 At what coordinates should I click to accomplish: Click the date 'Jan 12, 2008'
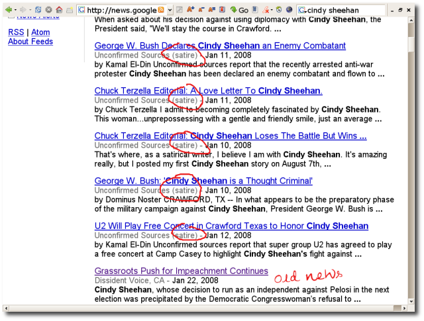pyautogui.click(x=228, y=236)
